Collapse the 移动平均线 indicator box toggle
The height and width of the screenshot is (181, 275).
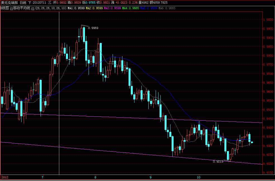pyautogui.click(x=11, y=8)
